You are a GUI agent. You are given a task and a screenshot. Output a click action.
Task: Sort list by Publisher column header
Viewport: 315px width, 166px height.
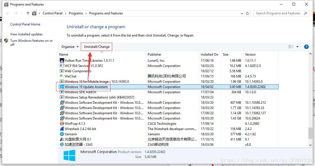pyautogui.click(x=172, y=55)
